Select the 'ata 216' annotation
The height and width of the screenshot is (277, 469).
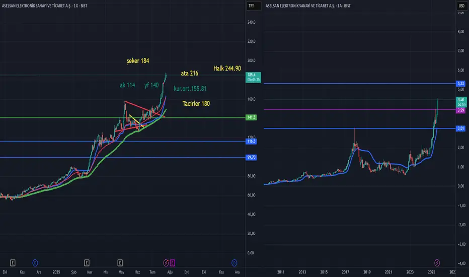click(190, 74)
